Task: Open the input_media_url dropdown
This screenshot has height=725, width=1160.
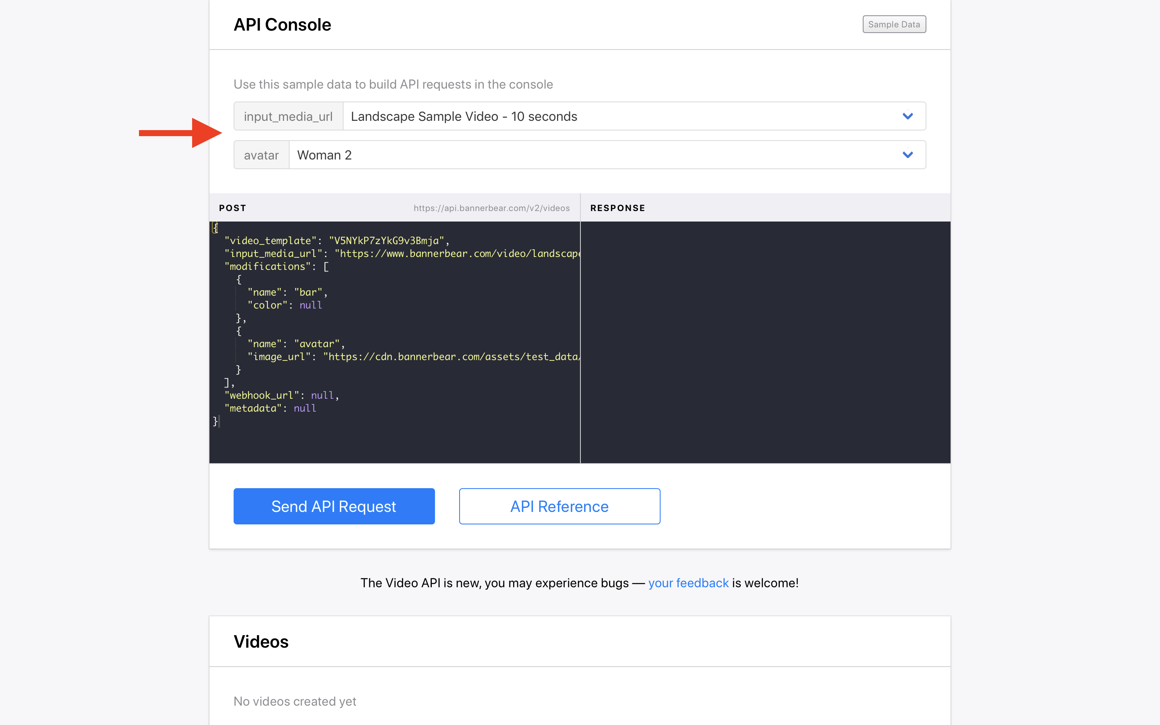Action: tap(623, 116)
